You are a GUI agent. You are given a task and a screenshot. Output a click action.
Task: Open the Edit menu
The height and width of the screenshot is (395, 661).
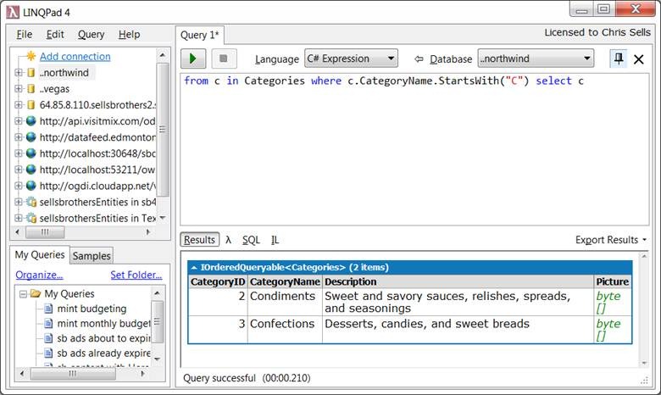click(x=55, y=34)
